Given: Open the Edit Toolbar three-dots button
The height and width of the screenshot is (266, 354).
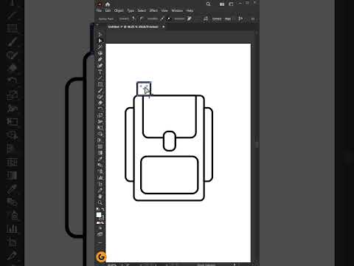Looking at the screenshot, I should coord(100,242).
